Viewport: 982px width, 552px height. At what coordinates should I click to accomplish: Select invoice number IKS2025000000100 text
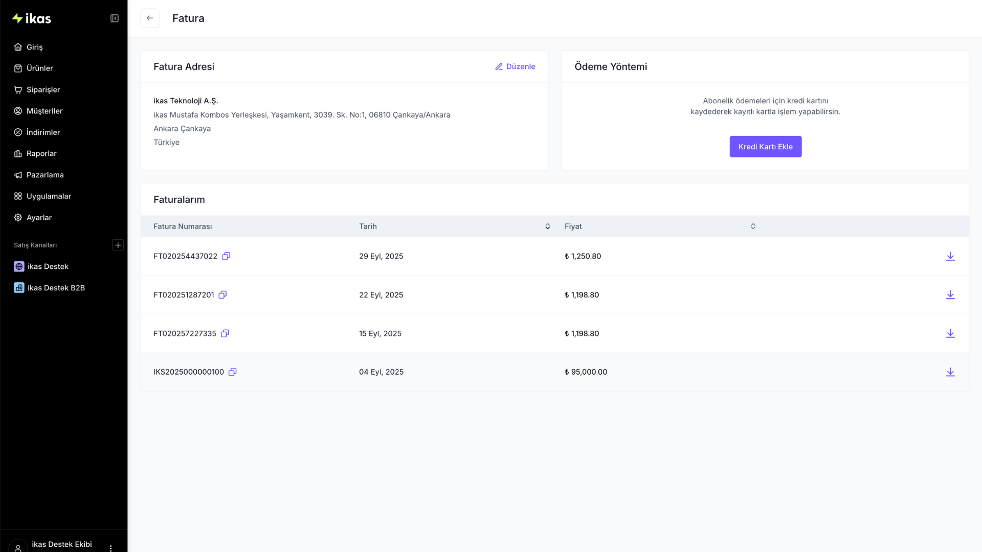point(189,372)
